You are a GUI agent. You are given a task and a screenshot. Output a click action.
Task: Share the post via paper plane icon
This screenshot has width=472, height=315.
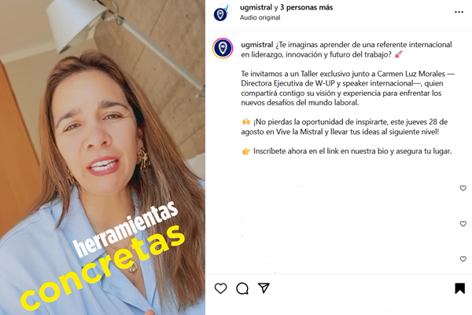pos(264,288)
